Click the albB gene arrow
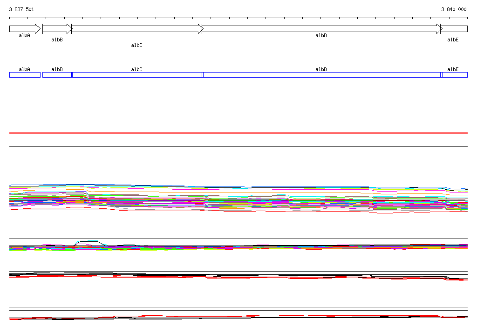This screenshot has height=332, width=477. click(57, 29)
